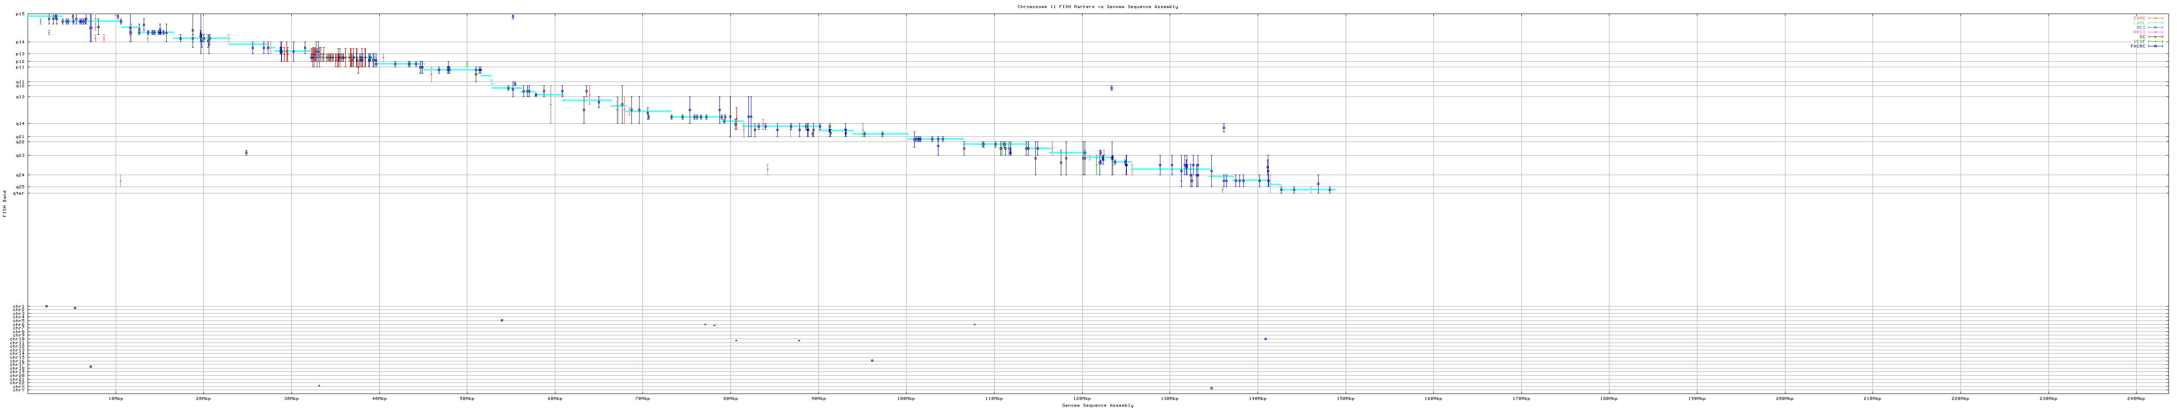Click the blue outlier marker near 136Mbp at q14
2177x408 pixels.
pos(1224,128)
